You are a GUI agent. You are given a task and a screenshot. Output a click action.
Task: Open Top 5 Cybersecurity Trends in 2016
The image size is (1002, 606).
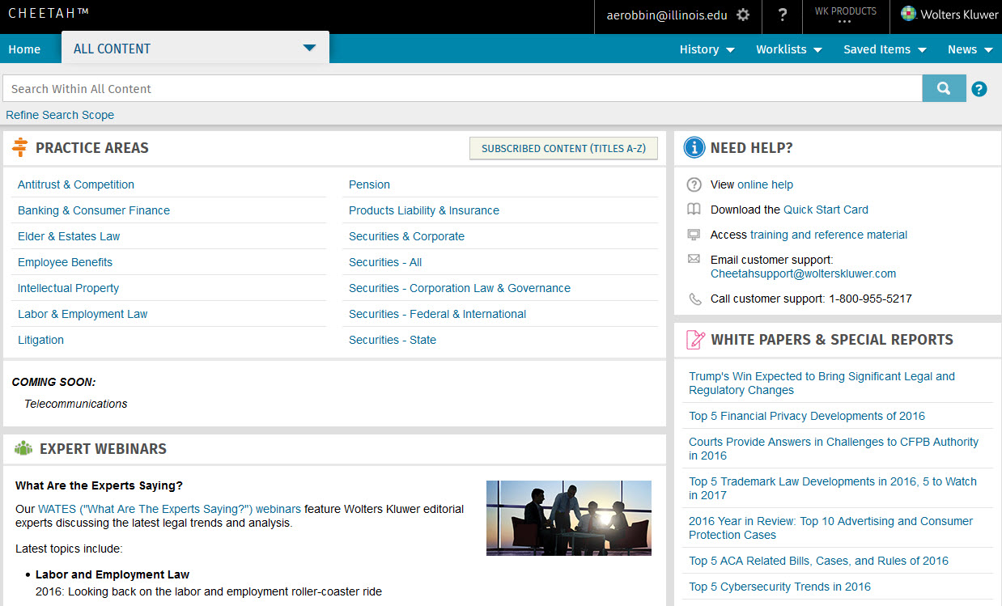point(779,587)
